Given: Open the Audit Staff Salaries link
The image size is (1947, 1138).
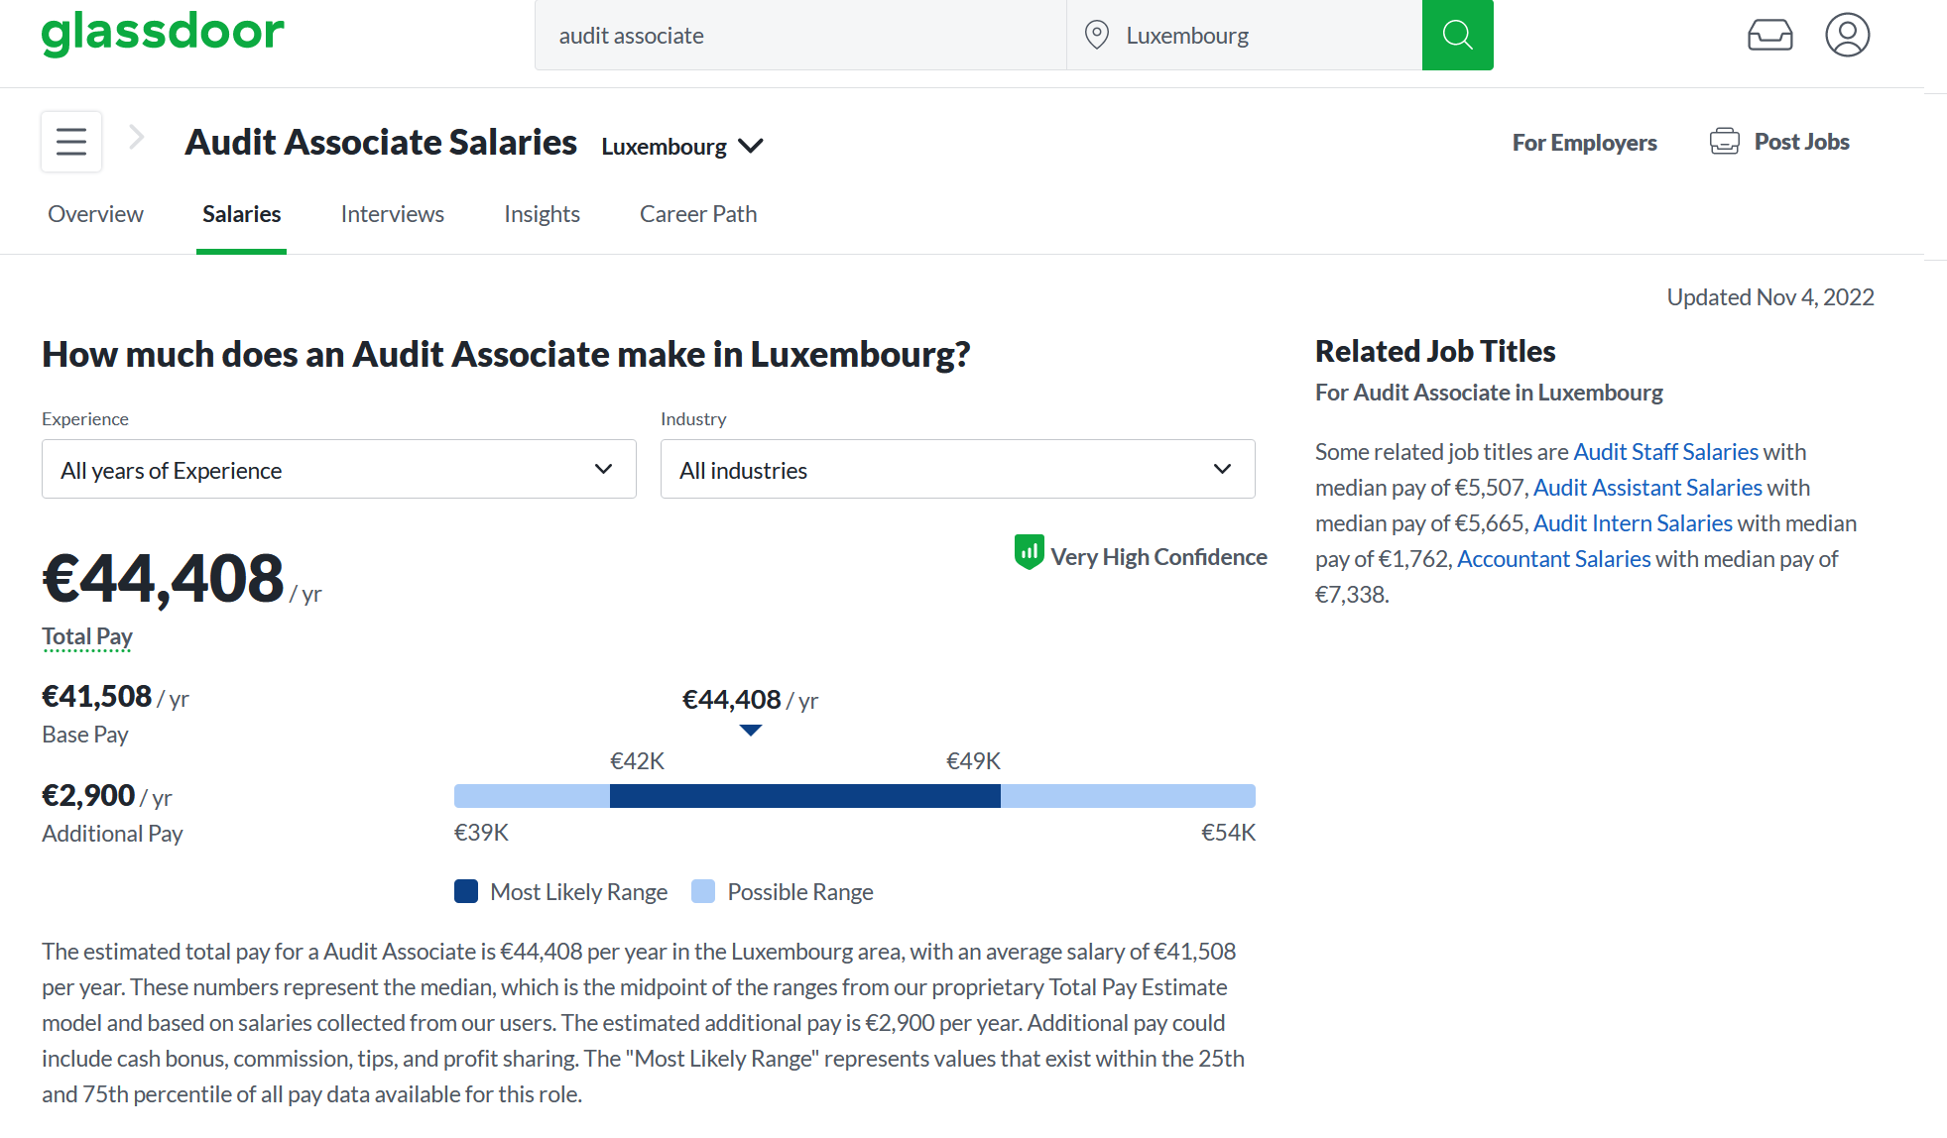Looking at the screenshot, I should pos(1665,452).
